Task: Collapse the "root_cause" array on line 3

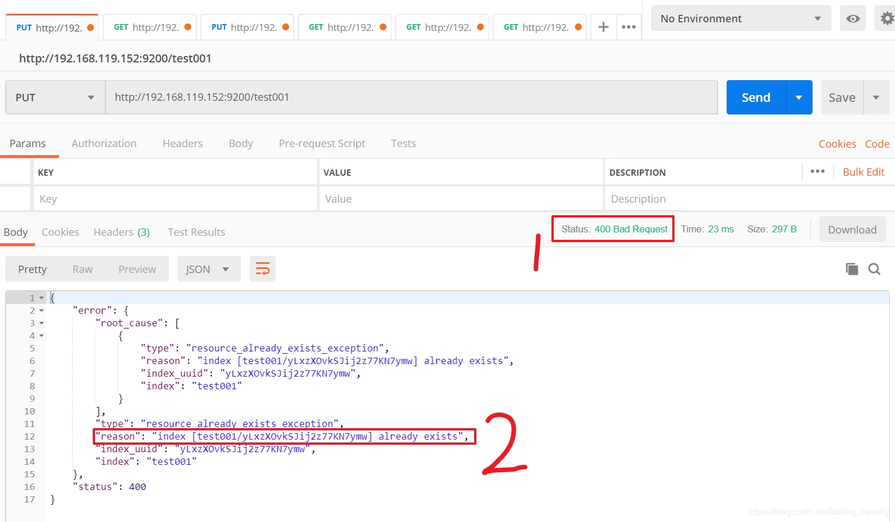Action: tap(41, 323)
